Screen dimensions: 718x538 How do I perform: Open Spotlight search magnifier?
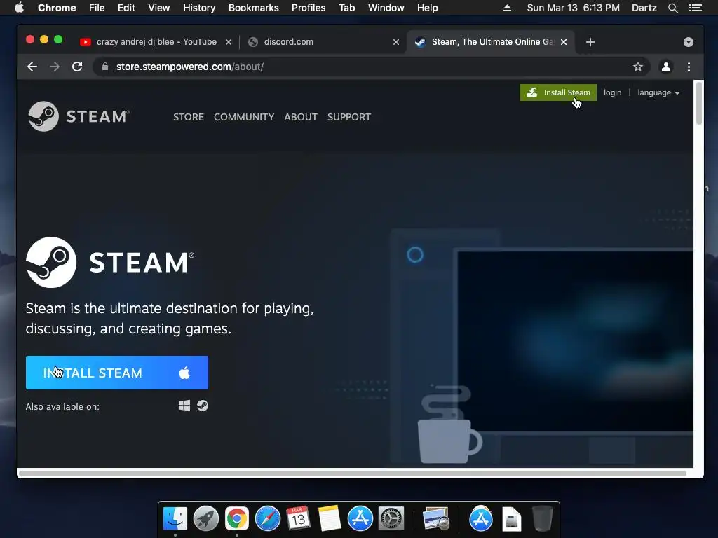[672, 8]
